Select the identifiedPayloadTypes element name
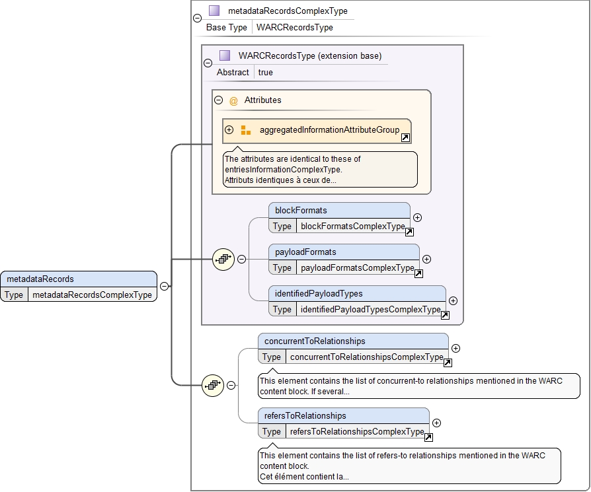 click(x=319, y=294)
